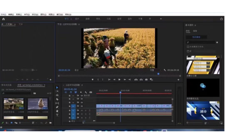Mute the A1 audio track
225x140 pixels.
(x=82, y=110)
